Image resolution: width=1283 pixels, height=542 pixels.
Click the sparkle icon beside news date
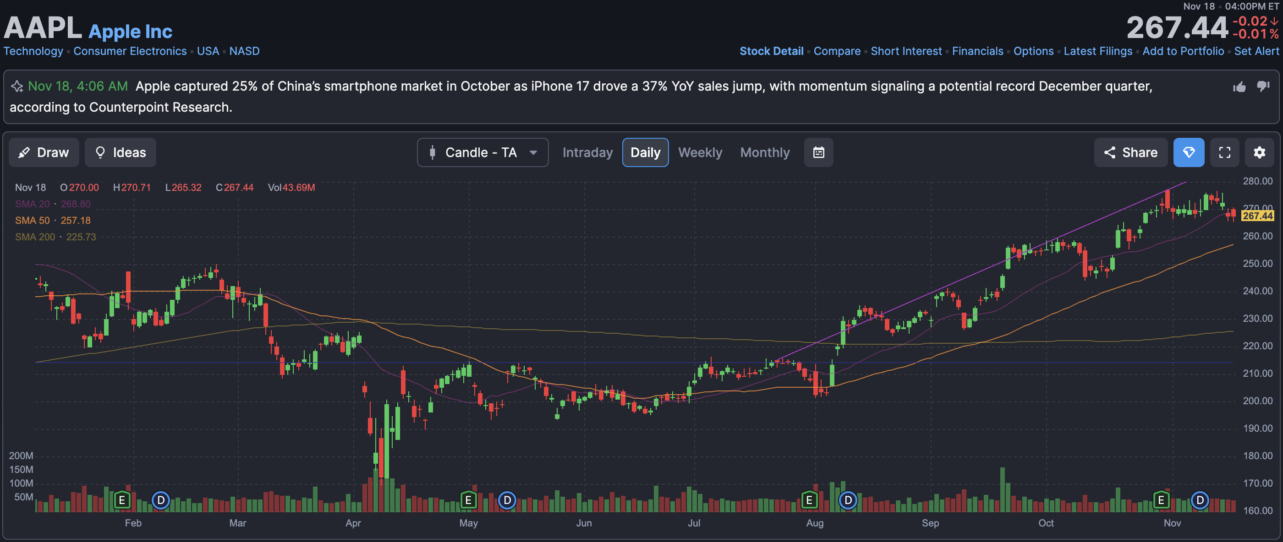pos(17,87)
